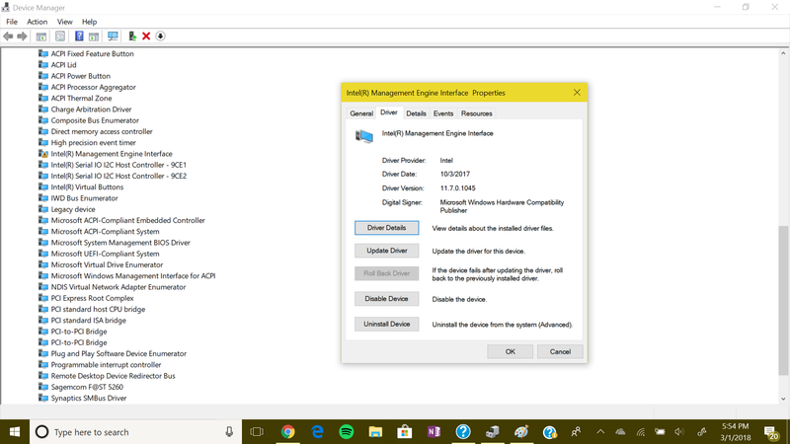790x444 pixels.
Task: Open the Task View taskbar icon
Action: pos(257,432)
